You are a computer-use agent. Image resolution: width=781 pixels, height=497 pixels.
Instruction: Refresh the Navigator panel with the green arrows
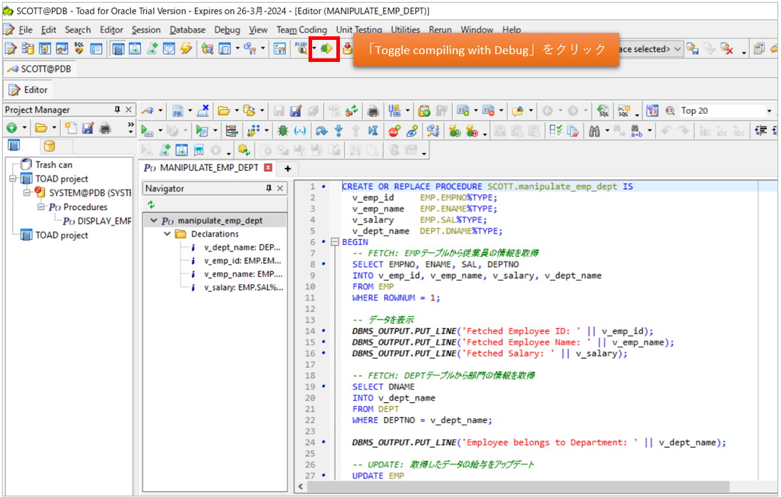(152, 204)
